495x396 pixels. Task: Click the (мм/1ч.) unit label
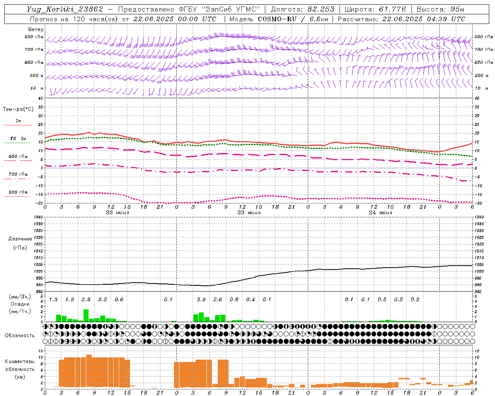coord(20,311)
